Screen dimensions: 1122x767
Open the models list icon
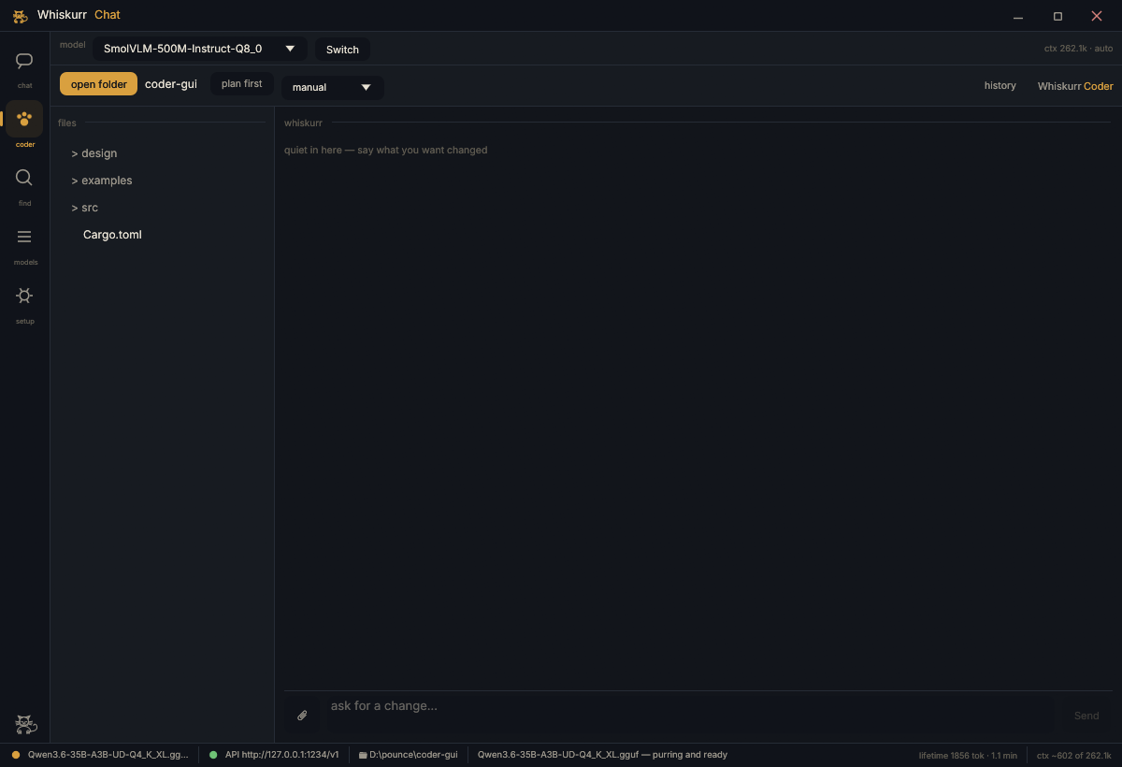[x=24, y=237]
